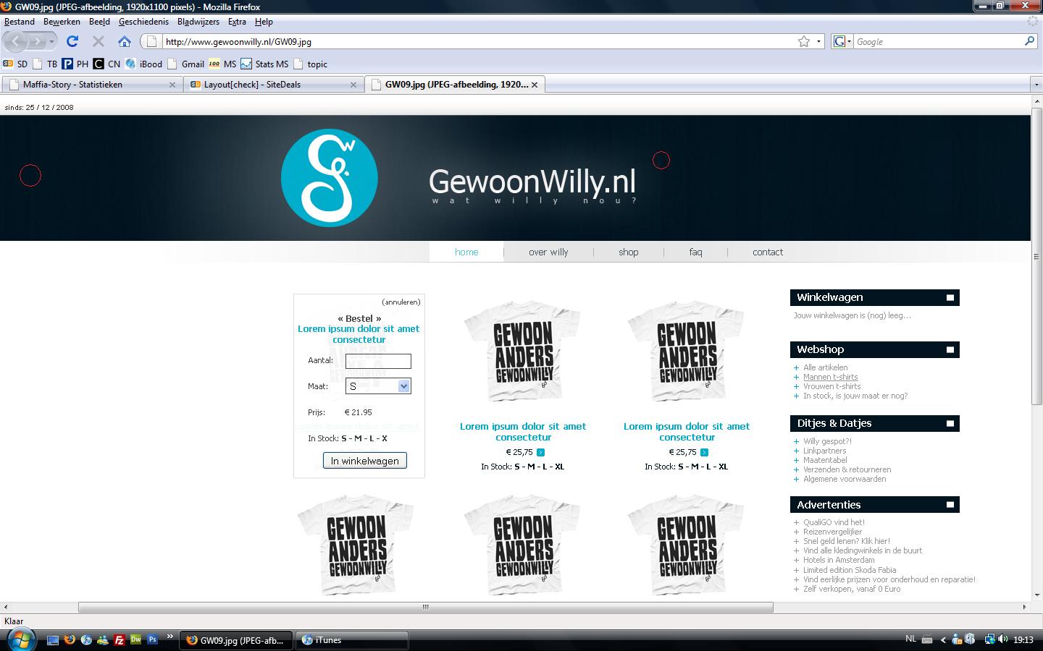Switch to Maffia-Story - Statistieken tab
The width and height of the screenshot is (1043, 651).
tap(91, 85)
